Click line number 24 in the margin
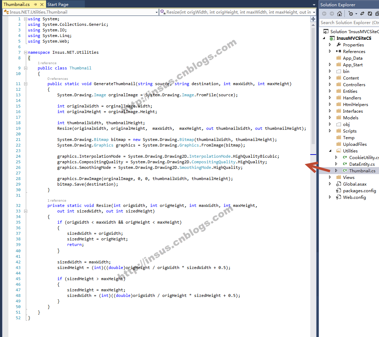 (18, 156)
